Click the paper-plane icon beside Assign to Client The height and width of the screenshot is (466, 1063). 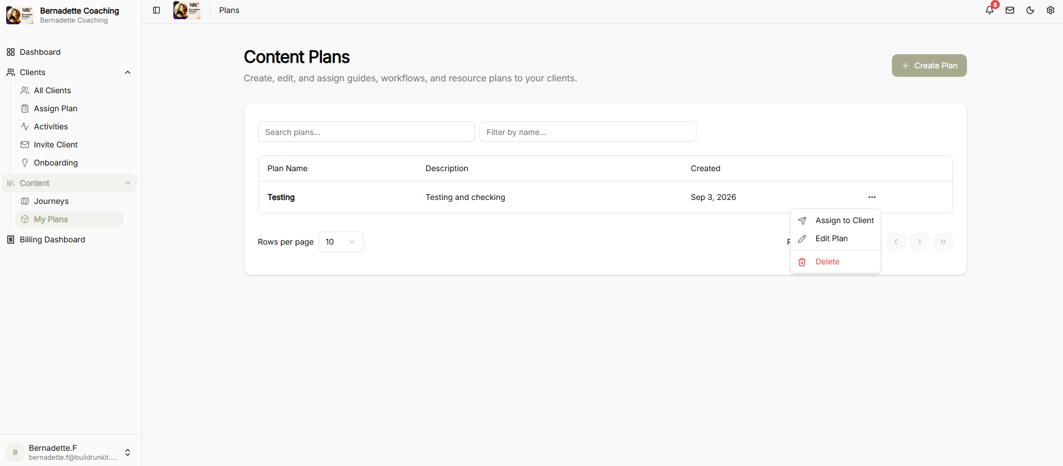tap(802, 220)
